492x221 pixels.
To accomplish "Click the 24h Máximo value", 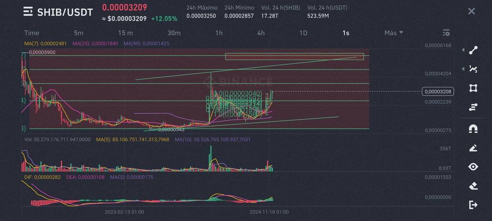I will 201,16.
